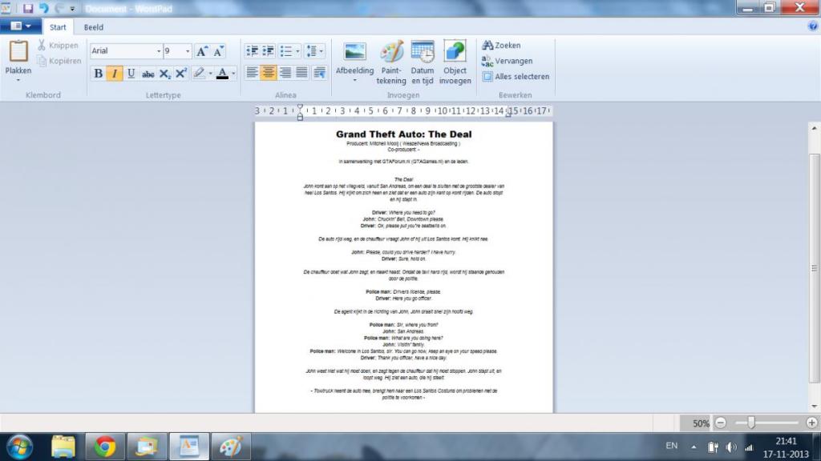Insert Datum en tijd

tap(423, 62)
